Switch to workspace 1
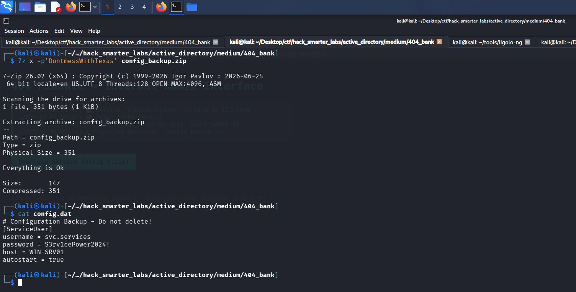Image resolution: width=576 pixels, height=292 pixels. click(108, 7)
